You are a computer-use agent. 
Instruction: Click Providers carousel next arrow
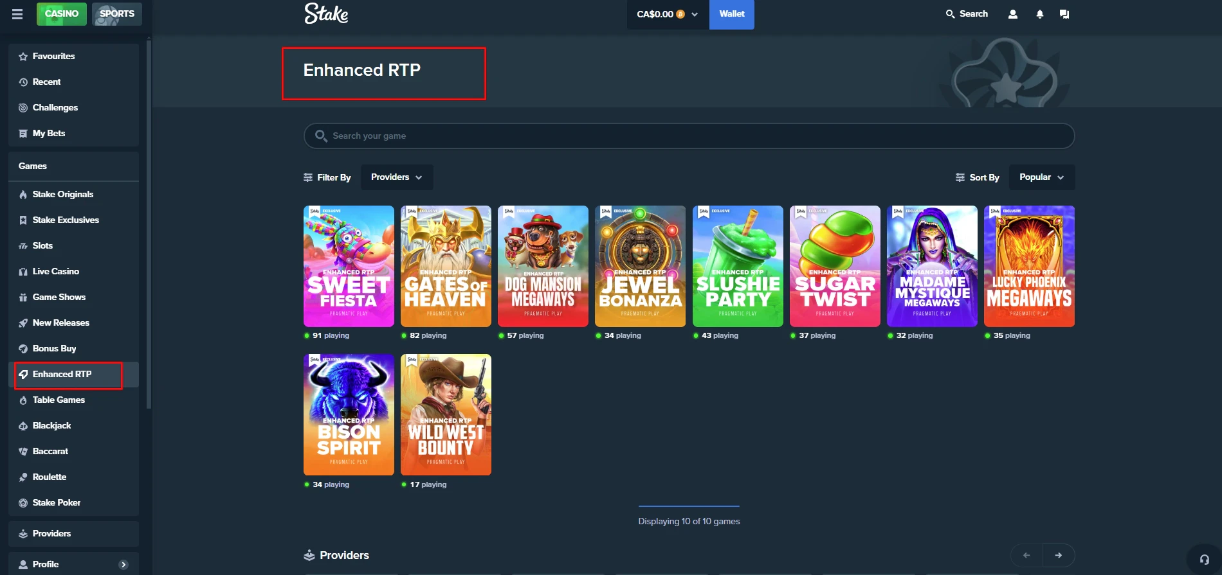[x=1059, y=555]
